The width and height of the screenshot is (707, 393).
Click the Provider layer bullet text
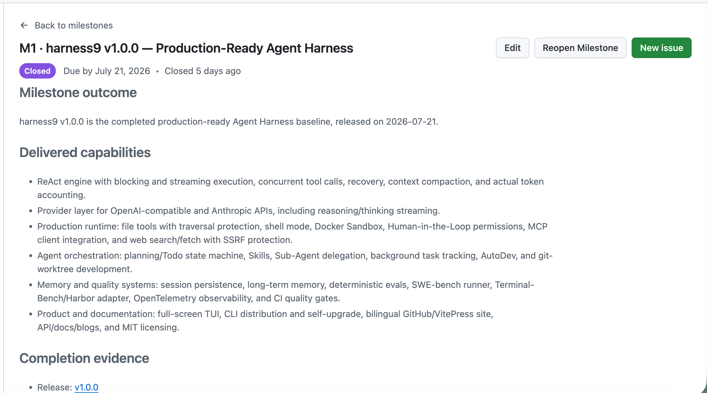(238, 211)
